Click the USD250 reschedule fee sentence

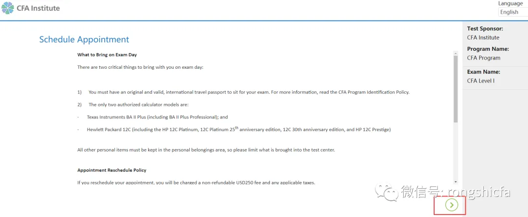coord(196,183)
